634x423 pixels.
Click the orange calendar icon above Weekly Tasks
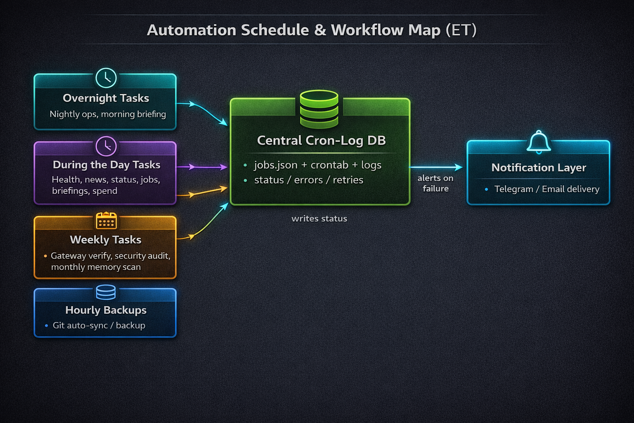[106, 221]
